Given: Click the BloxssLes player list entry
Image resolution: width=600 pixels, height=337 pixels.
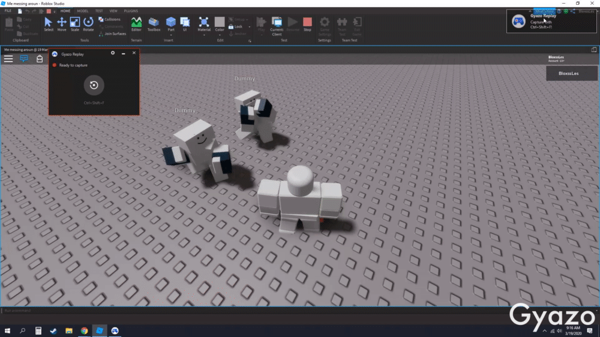Looking at the screenshot, I should [572, 73].
